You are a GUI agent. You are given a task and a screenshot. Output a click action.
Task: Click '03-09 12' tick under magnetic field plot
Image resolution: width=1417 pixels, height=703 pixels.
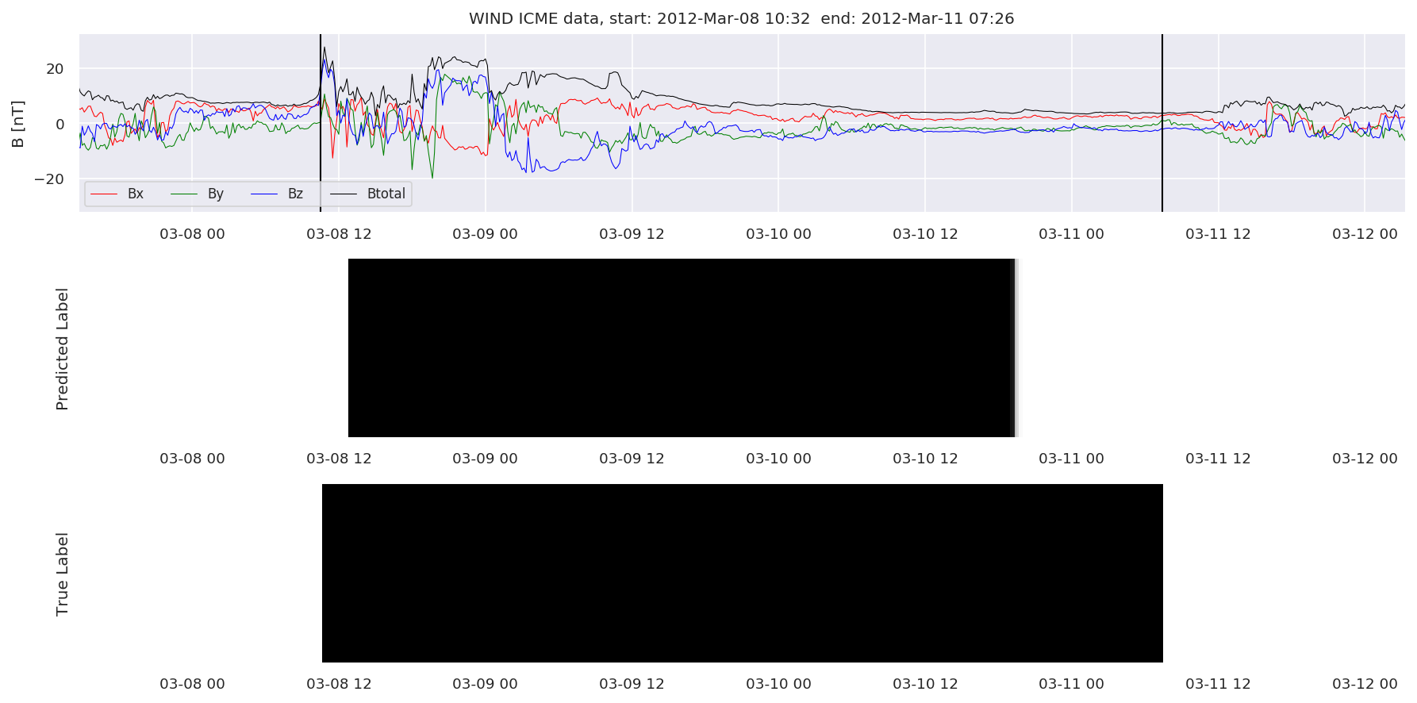(632, 234)
